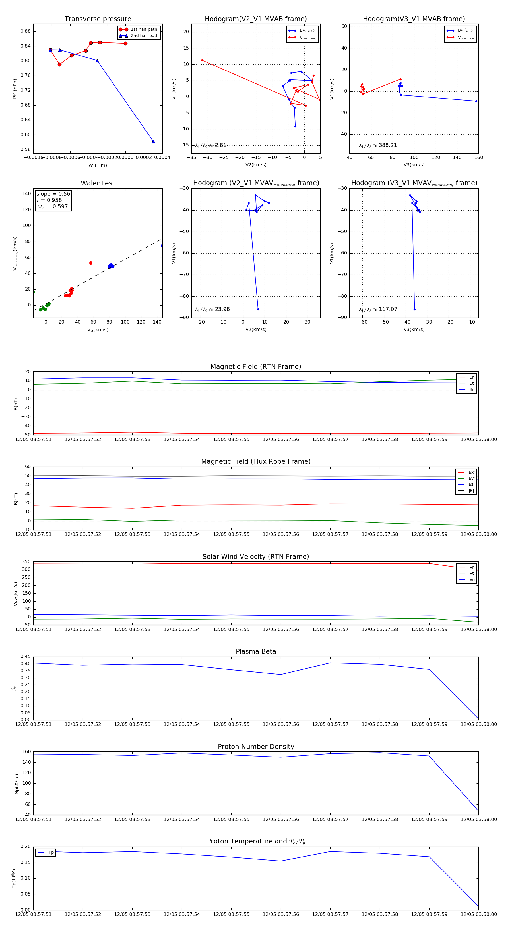This screenshot has height=940, width=512.
Task: Click the eigenvalue ratio '2.81' annotation
Action: click(210, 145)
